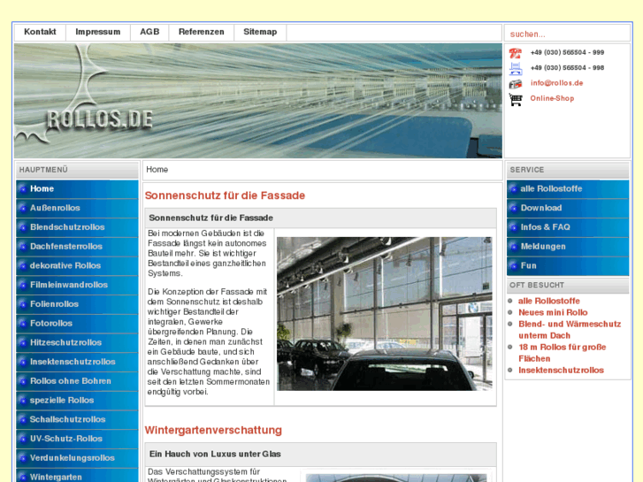Screen dimensions: 643x482
Task: Click alle Rollostoffe under Oft besucht
Action: (x=549, y=301)
